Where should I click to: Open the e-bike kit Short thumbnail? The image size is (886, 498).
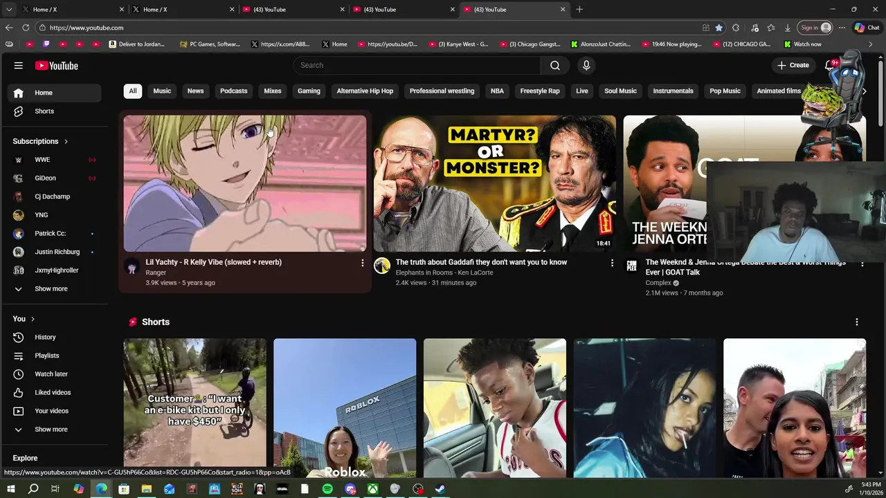(195, 407)
